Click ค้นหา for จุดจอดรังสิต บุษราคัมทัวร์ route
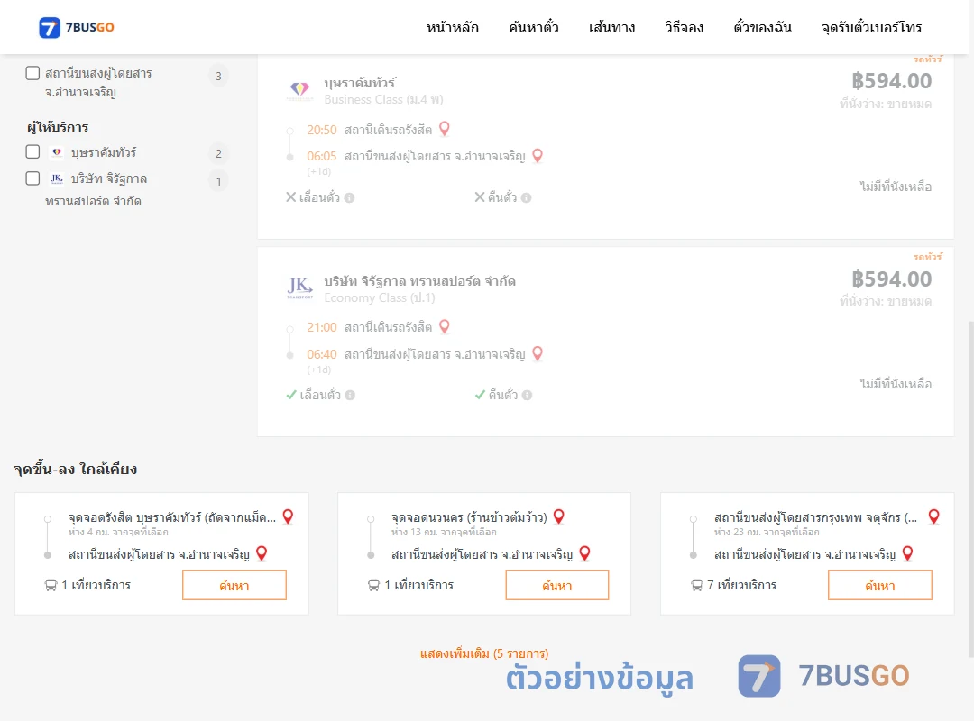Screen dimensions: 974x721 [x=234, y=585]
